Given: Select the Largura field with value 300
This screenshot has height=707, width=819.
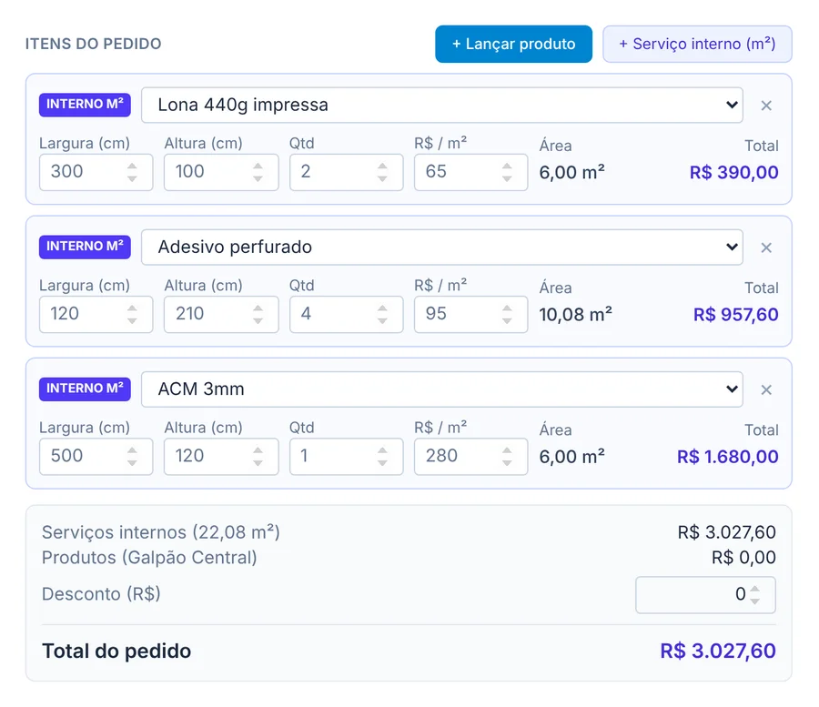Looking at the screenshot, I should click(x=96, y=172).
